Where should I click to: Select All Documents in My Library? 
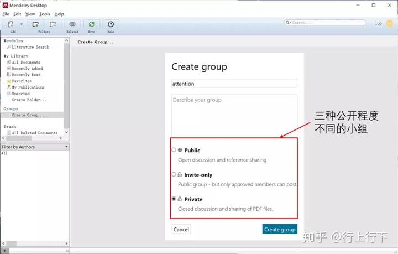click(x=26, y=62)
